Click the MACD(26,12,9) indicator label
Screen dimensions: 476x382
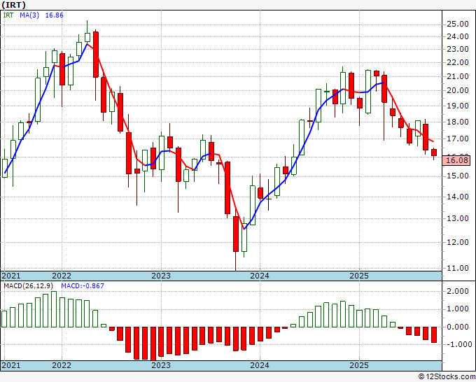pos(29,286)
